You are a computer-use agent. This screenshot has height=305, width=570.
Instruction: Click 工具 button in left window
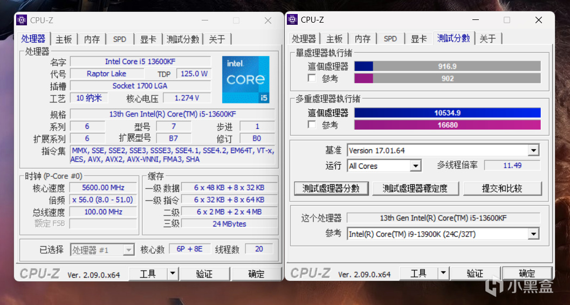point(148,274)
